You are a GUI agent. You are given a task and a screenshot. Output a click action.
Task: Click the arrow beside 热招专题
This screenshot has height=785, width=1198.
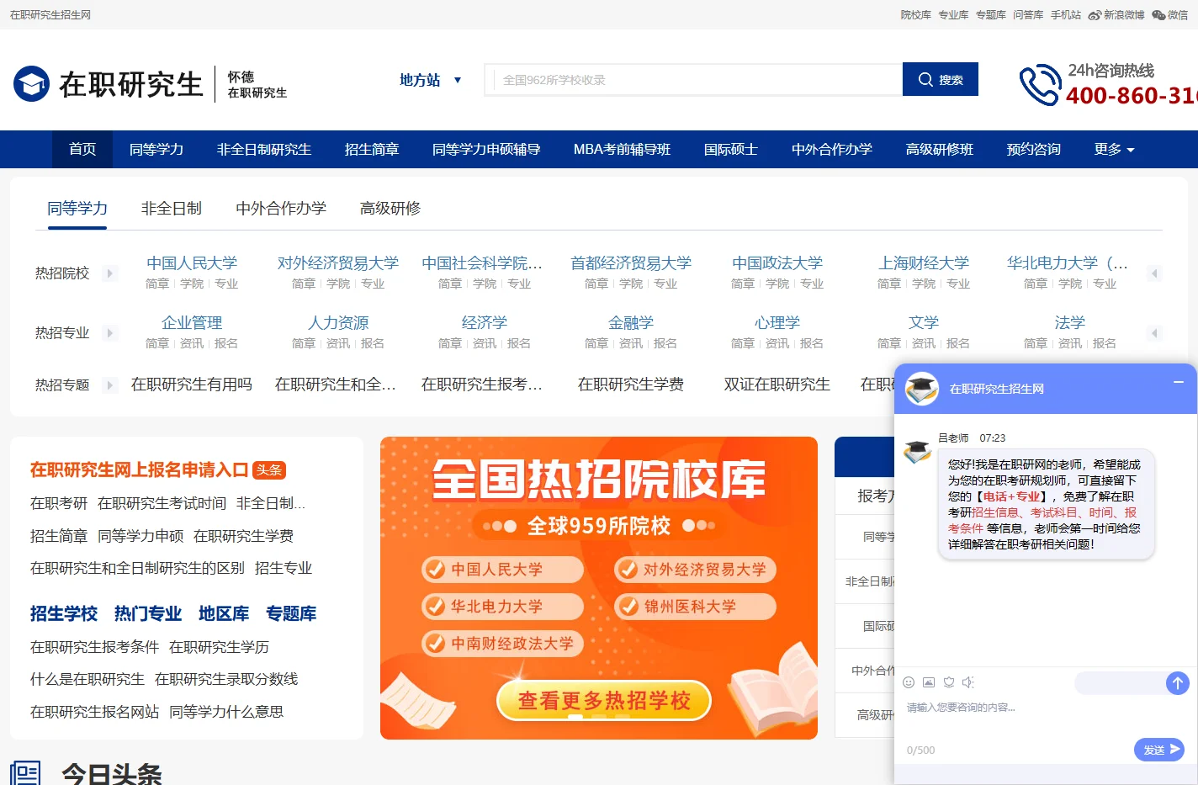click(109, 385)
